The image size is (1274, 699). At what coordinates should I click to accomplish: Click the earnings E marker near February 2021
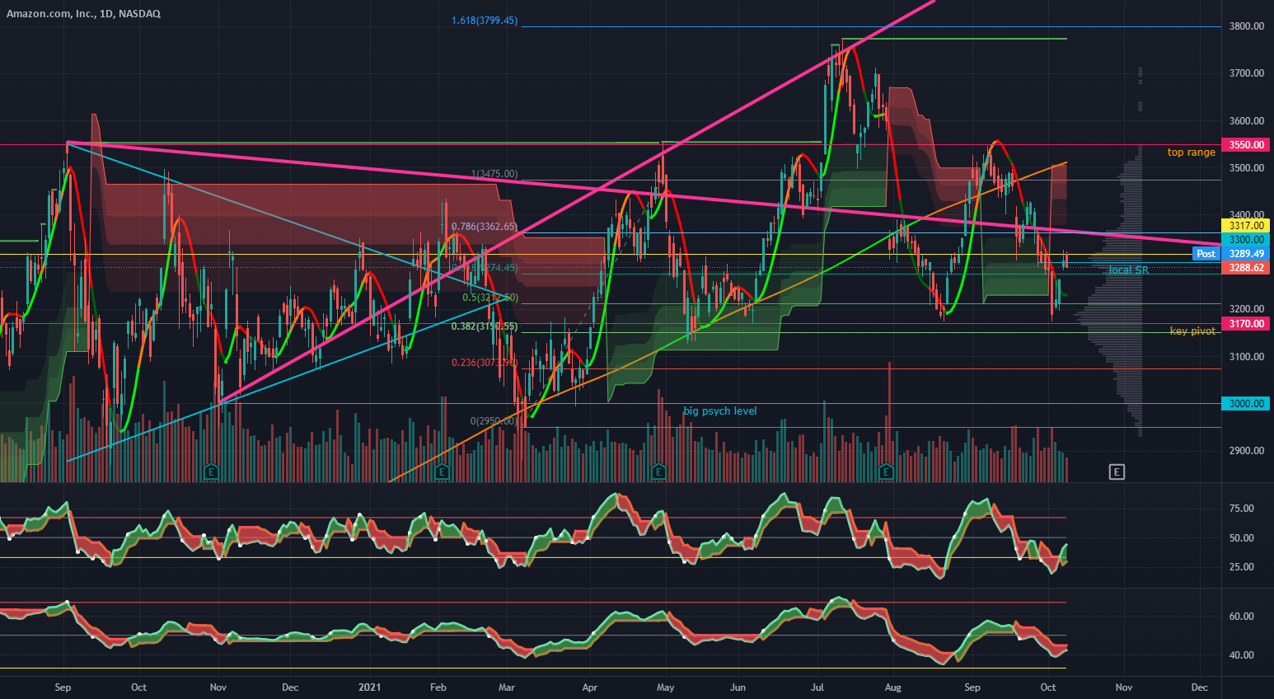pos(442,472)
